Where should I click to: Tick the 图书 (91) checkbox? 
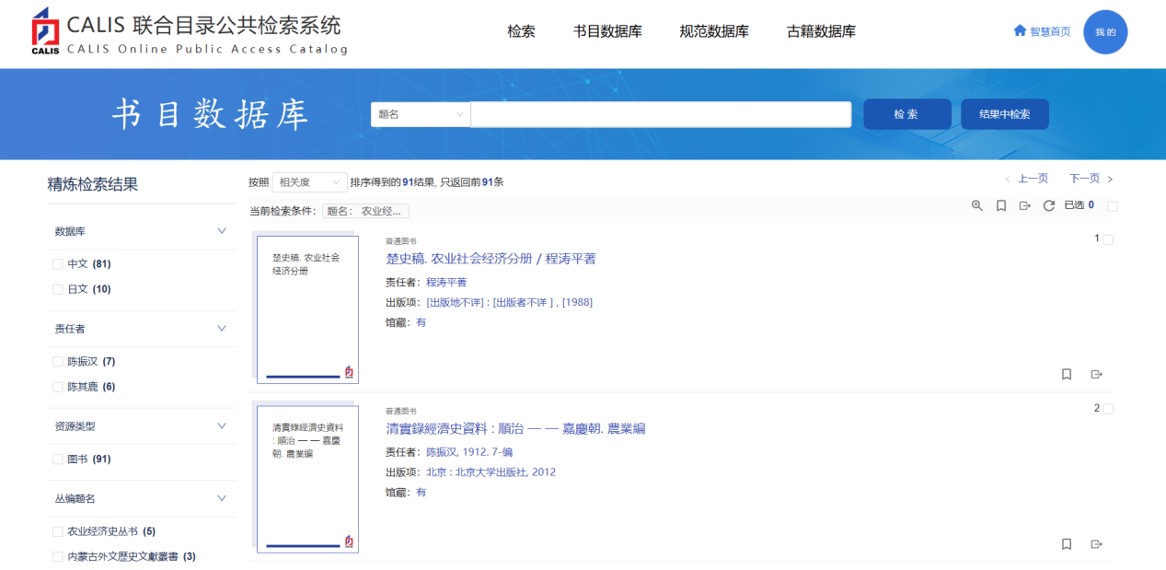tap(58, 459)
